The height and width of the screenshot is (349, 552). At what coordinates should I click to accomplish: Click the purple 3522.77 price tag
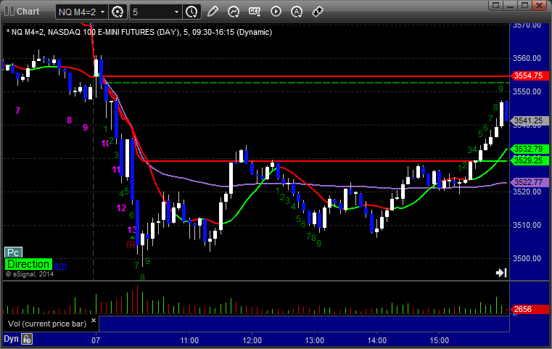coord(529,182)
